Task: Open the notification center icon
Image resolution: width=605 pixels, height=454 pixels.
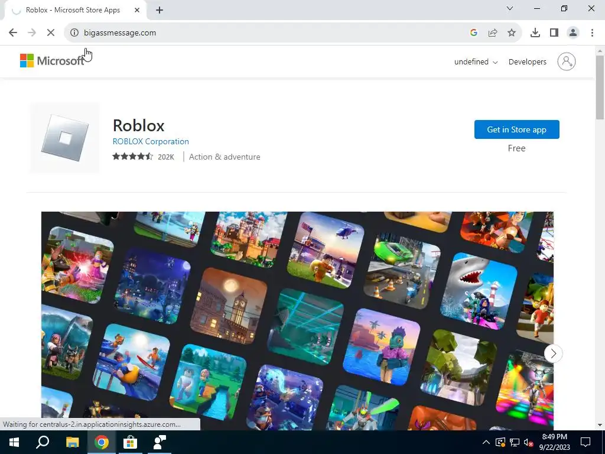Action: point(586,442)
